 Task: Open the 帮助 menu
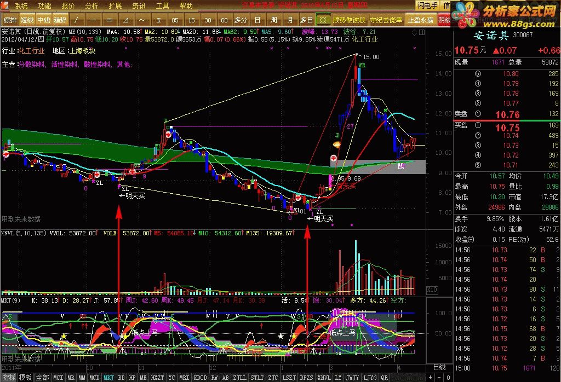(x=186, y=5)
